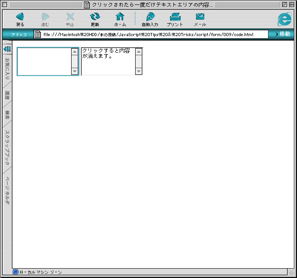Click up arrow of left textarea scrollbar
Screen dimensions: 297x278
pyautogui.click(x=75, y=51)
